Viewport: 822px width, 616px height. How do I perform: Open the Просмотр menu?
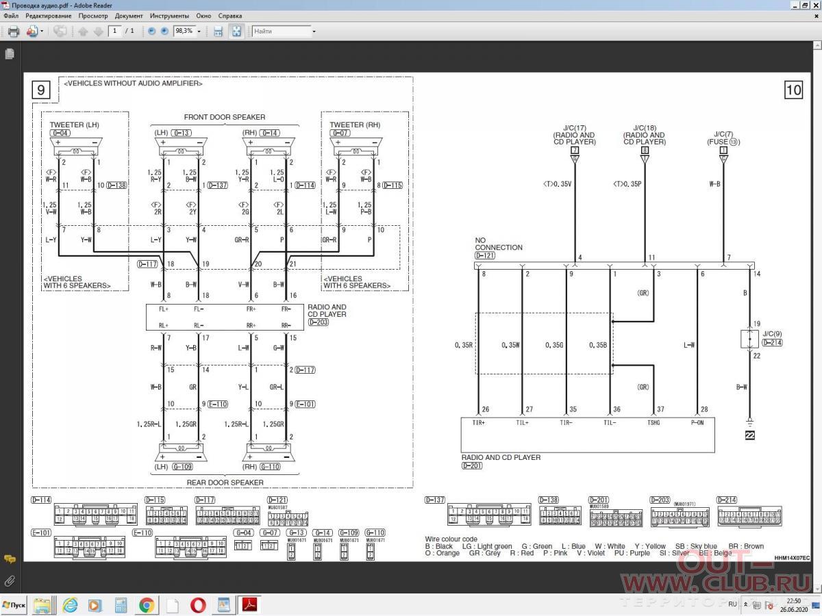[93, 16]
